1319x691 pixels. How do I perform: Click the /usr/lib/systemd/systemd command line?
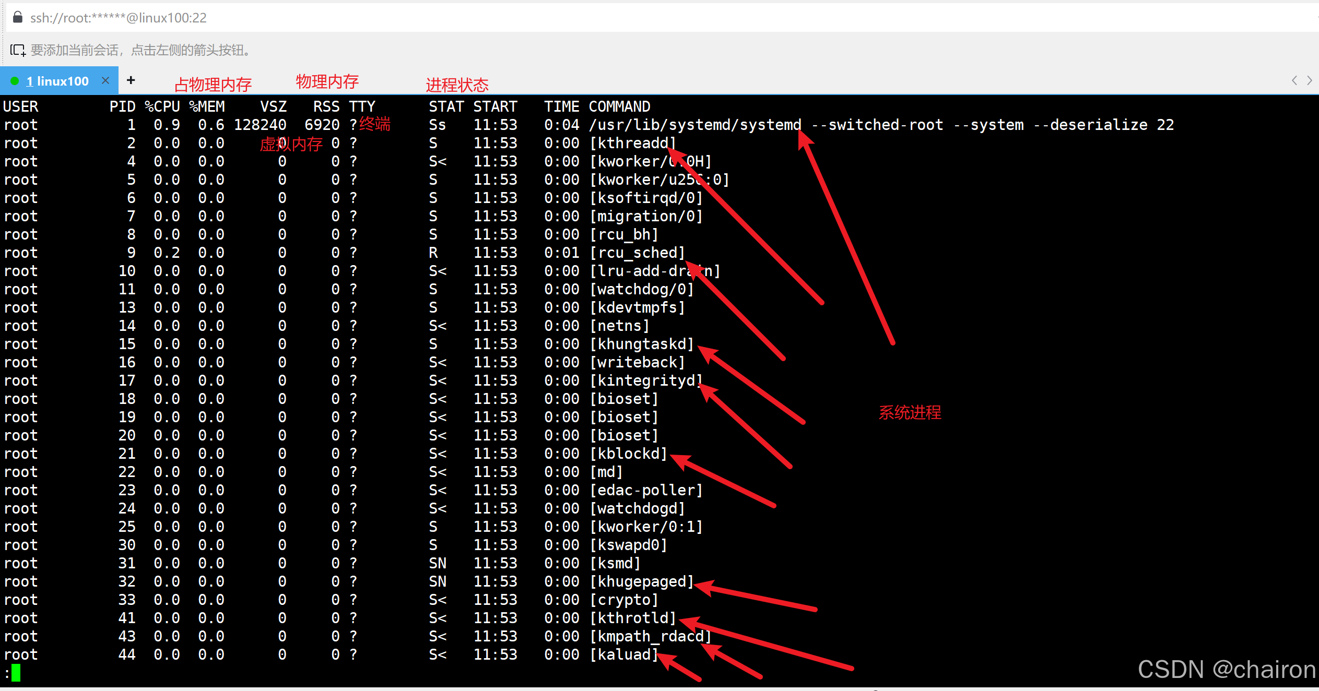click(x=694, y=125)
